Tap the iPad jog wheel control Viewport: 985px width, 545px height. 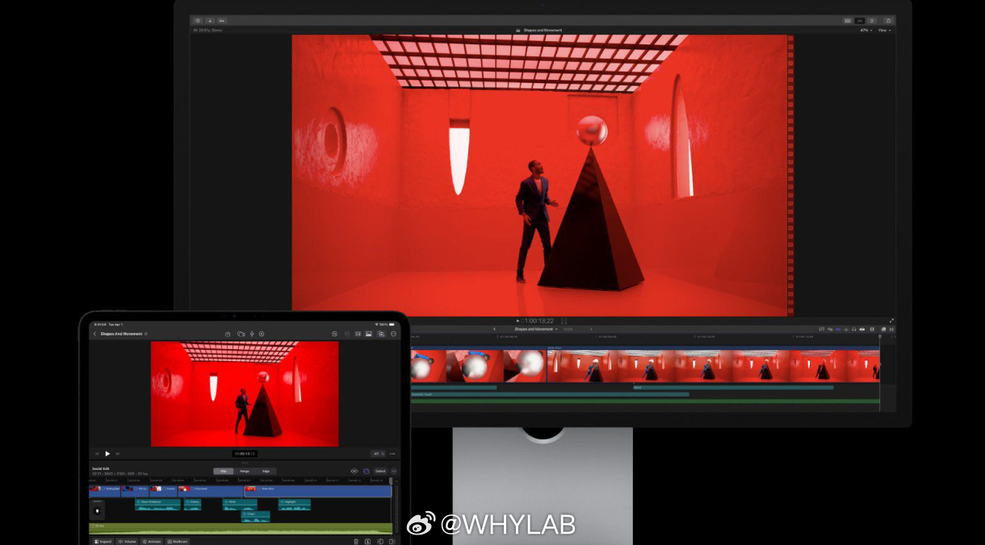point(97,511)
